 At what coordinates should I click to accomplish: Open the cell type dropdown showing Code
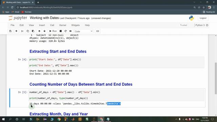point(84,31)
